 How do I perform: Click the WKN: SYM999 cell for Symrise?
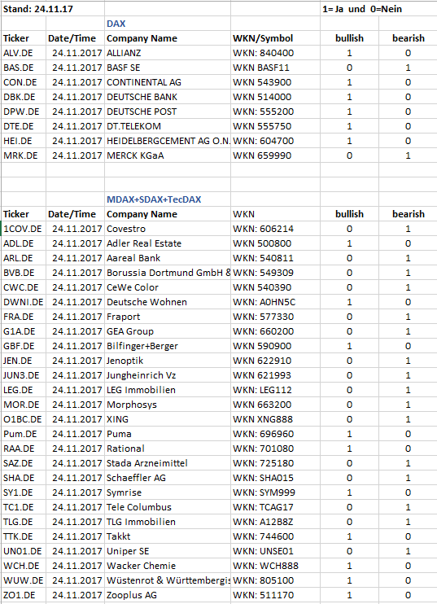tap(275, 492)
